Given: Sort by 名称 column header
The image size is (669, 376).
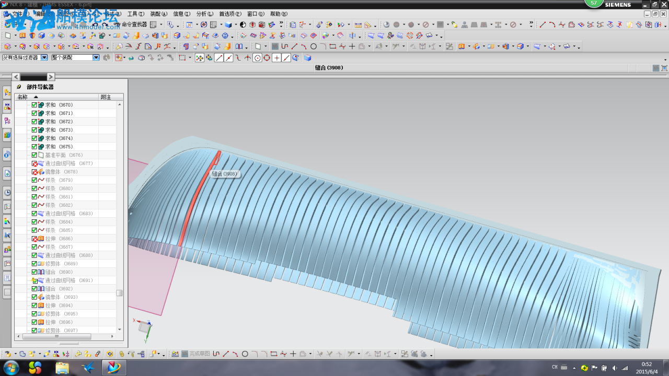Looking at the screenshot, I should pyautogui.click(x=56, y=97).
